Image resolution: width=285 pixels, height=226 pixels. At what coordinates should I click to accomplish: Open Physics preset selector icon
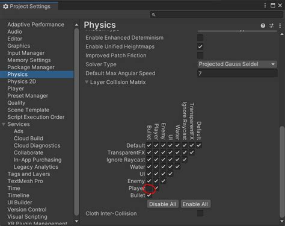point(271,26)
